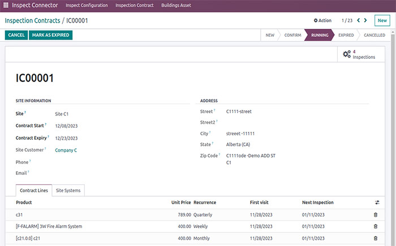
Task: Open column options adjust icon
Action: pyautogui.click(x=377, y=202)
